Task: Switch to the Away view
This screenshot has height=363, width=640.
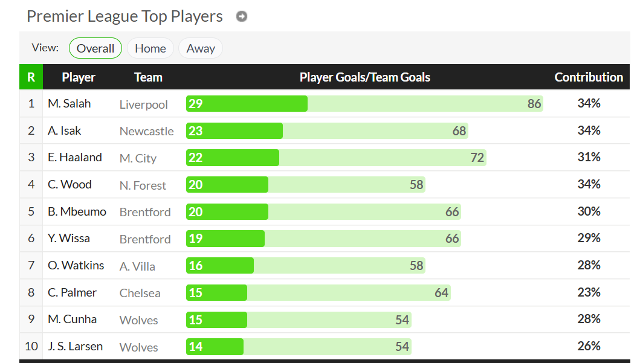Action: [201, 48]
